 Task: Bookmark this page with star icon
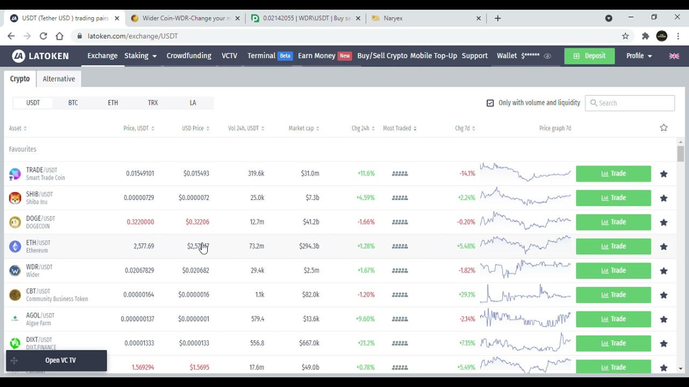click(625, 36)
